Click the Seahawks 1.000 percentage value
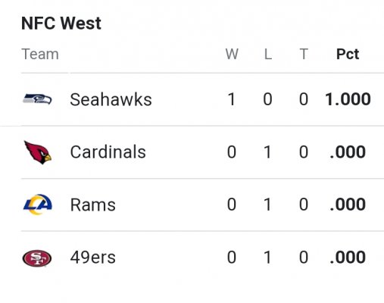The width and height of the screenshot is (384, 303). (348, 99)
